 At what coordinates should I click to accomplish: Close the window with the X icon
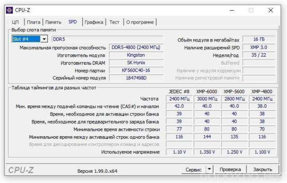(x=270, y=10)
